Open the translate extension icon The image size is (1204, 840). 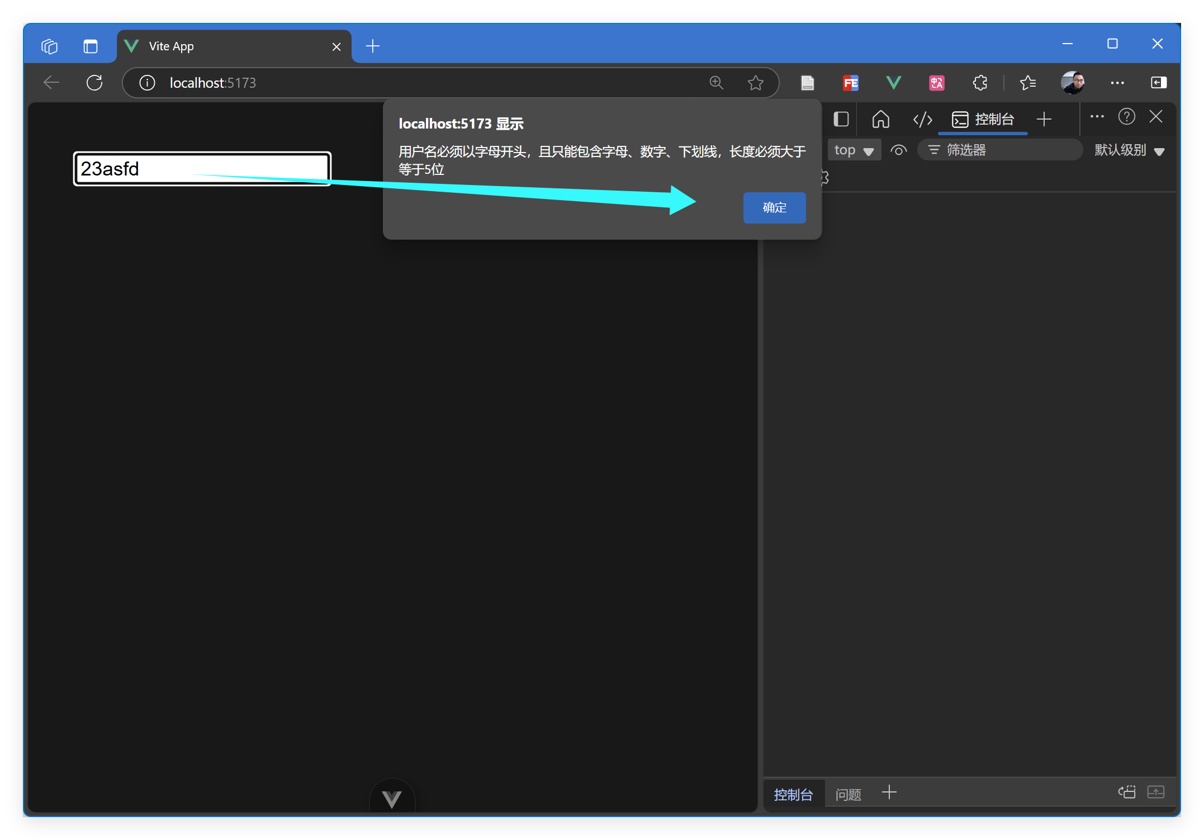[x=937, y=83]
